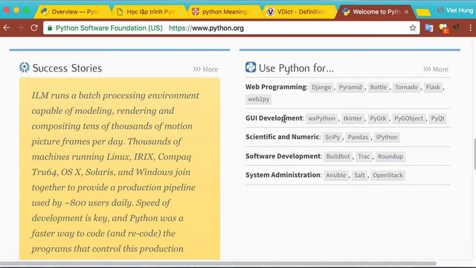Open the PyQt link

437,118
